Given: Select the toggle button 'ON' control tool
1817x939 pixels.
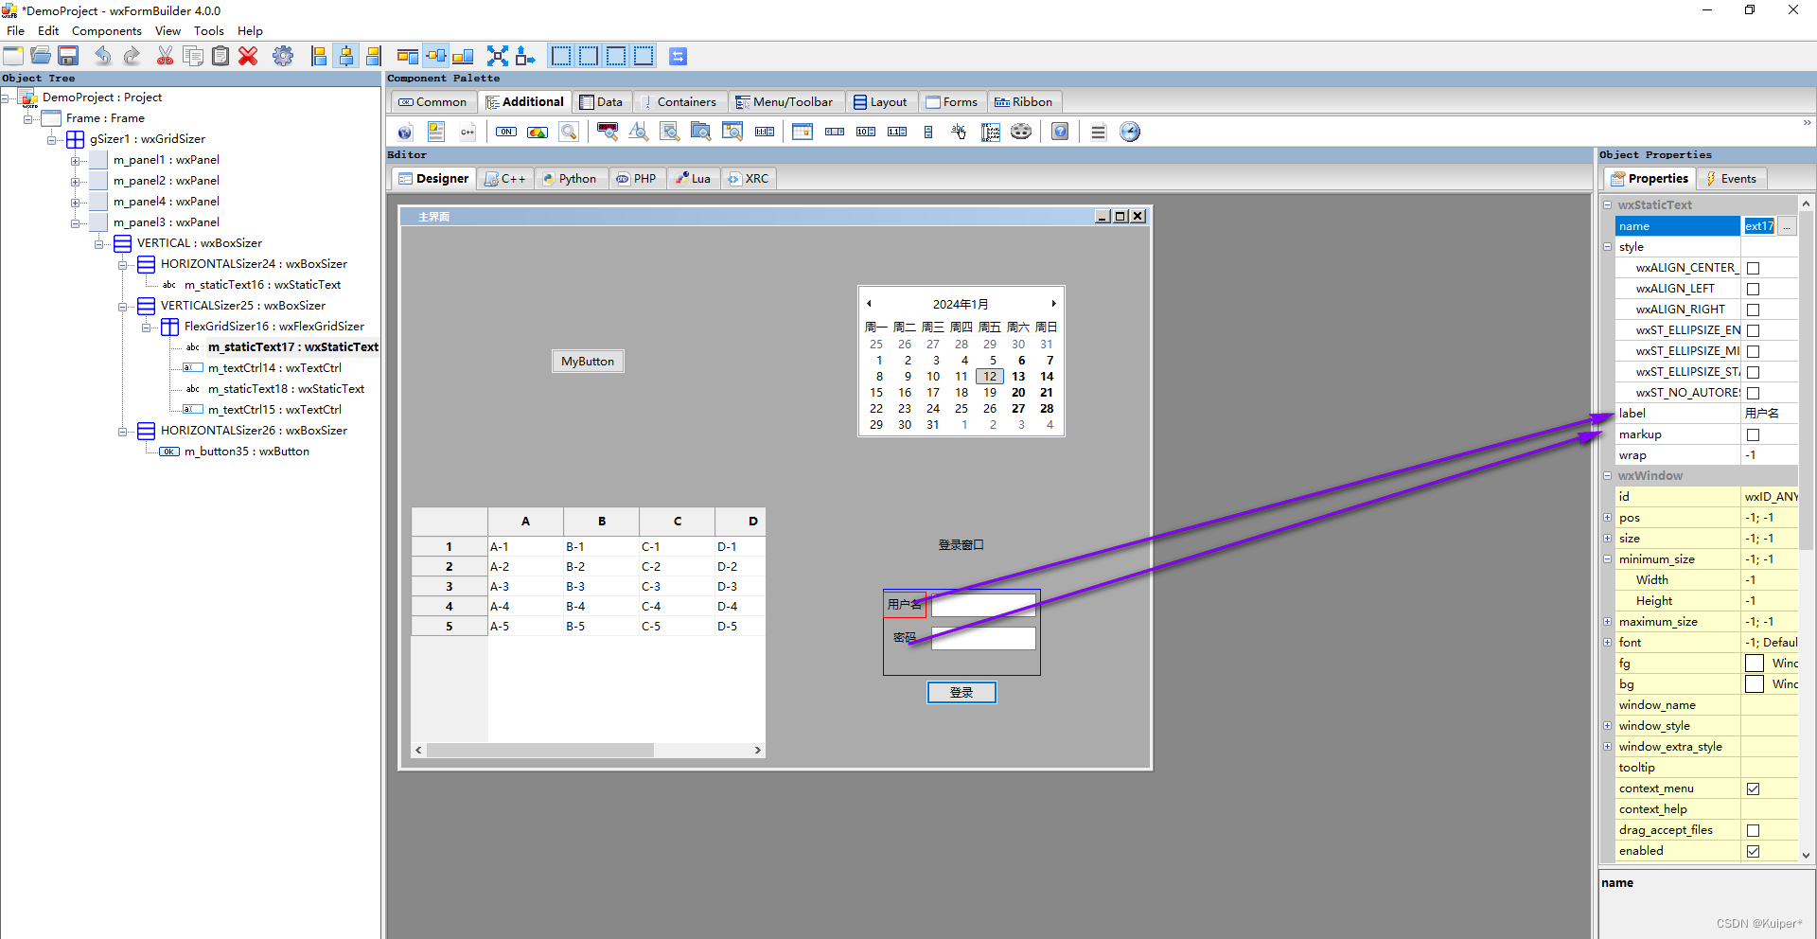Looking at the screenshot, I should (x=504, y=132).
